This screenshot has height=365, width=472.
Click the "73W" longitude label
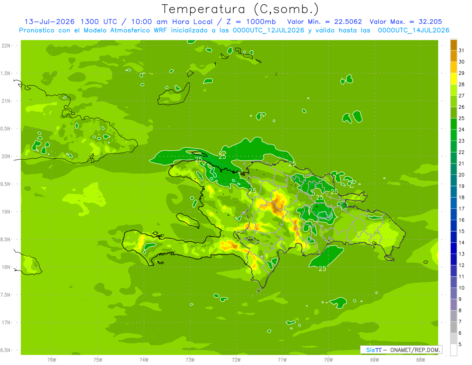tap(190, 360)
